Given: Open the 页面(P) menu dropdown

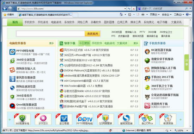Looking at the screenshot, I should [x=154, y=14].
